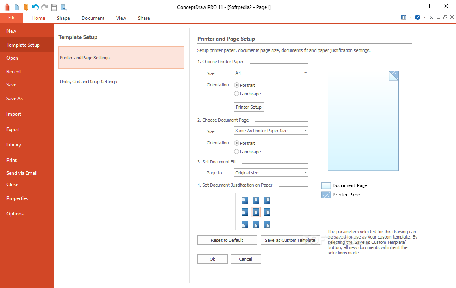Open the Page to Original size dropdown
This screenshot has height=288, width=456.
[271, 173]
